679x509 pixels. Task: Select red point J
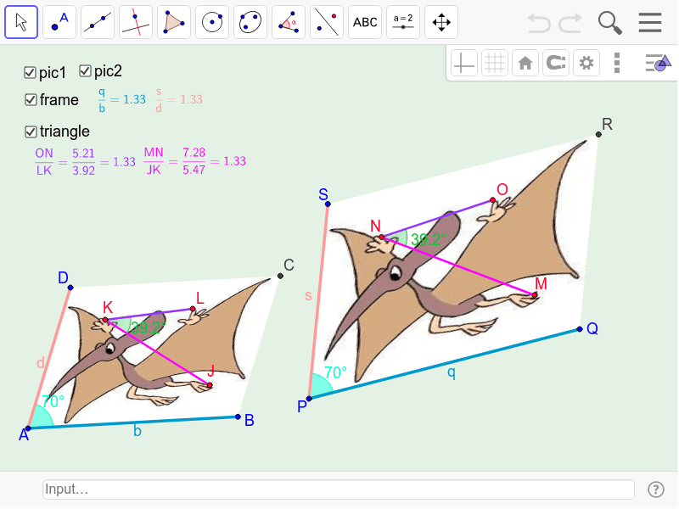pyautogui.click(x=210, y=385)
